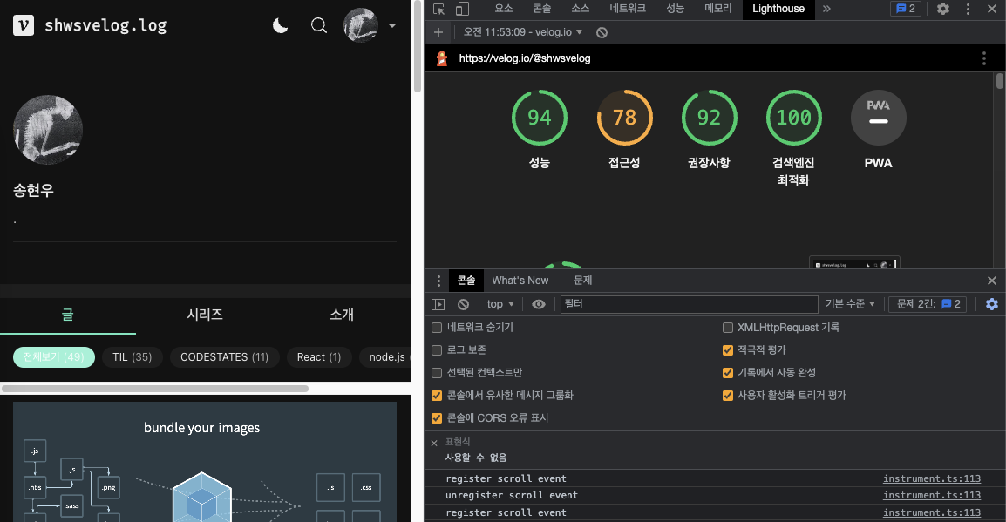Select the Lighthouse tab

(x=778, y=9)
